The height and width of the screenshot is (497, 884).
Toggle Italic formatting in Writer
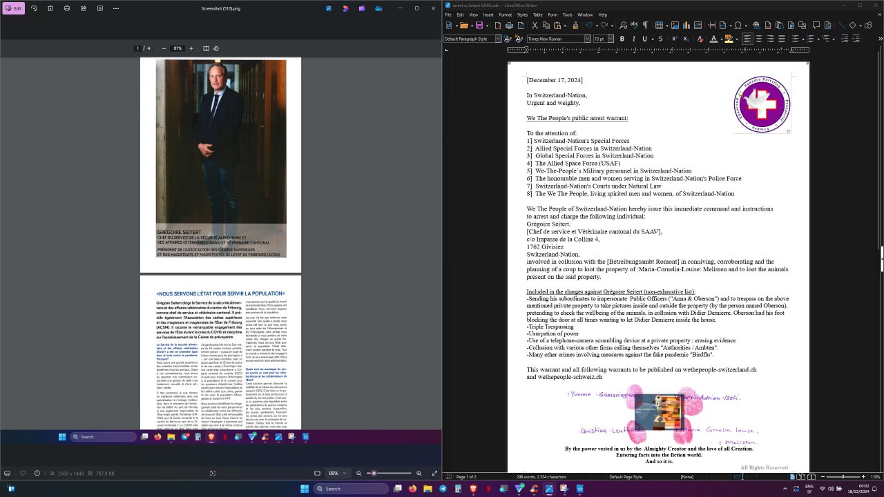pos(633,39)
